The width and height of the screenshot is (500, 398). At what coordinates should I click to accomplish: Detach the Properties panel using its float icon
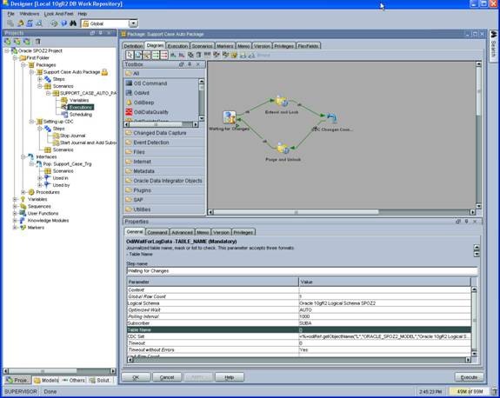click(x=458, y=222)
